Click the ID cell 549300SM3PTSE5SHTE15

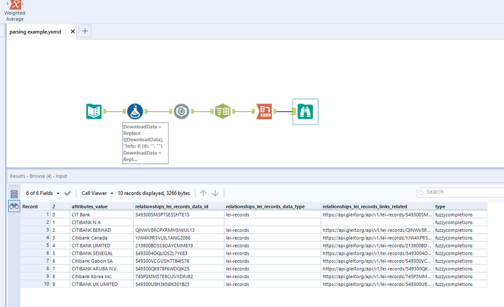tap(179, 214)
